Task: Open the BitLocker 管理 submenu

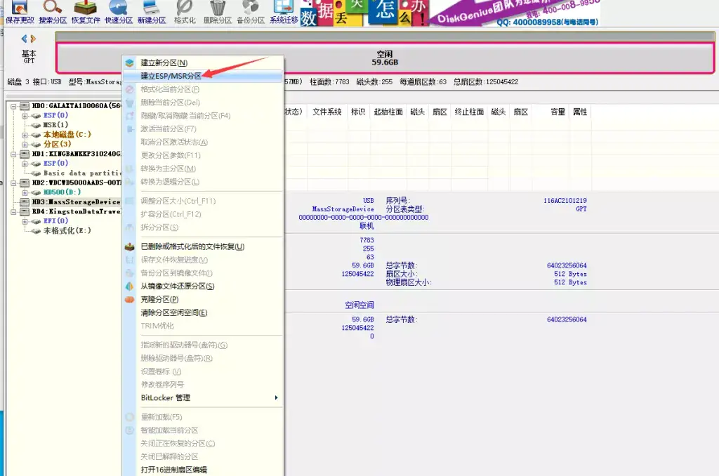Action: (x=203, y=397)
